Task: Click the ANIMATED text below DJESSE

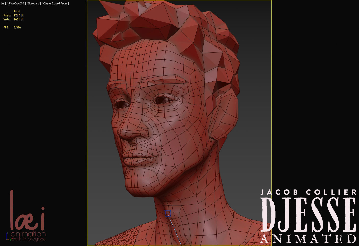Action: (x=308, y=239)
